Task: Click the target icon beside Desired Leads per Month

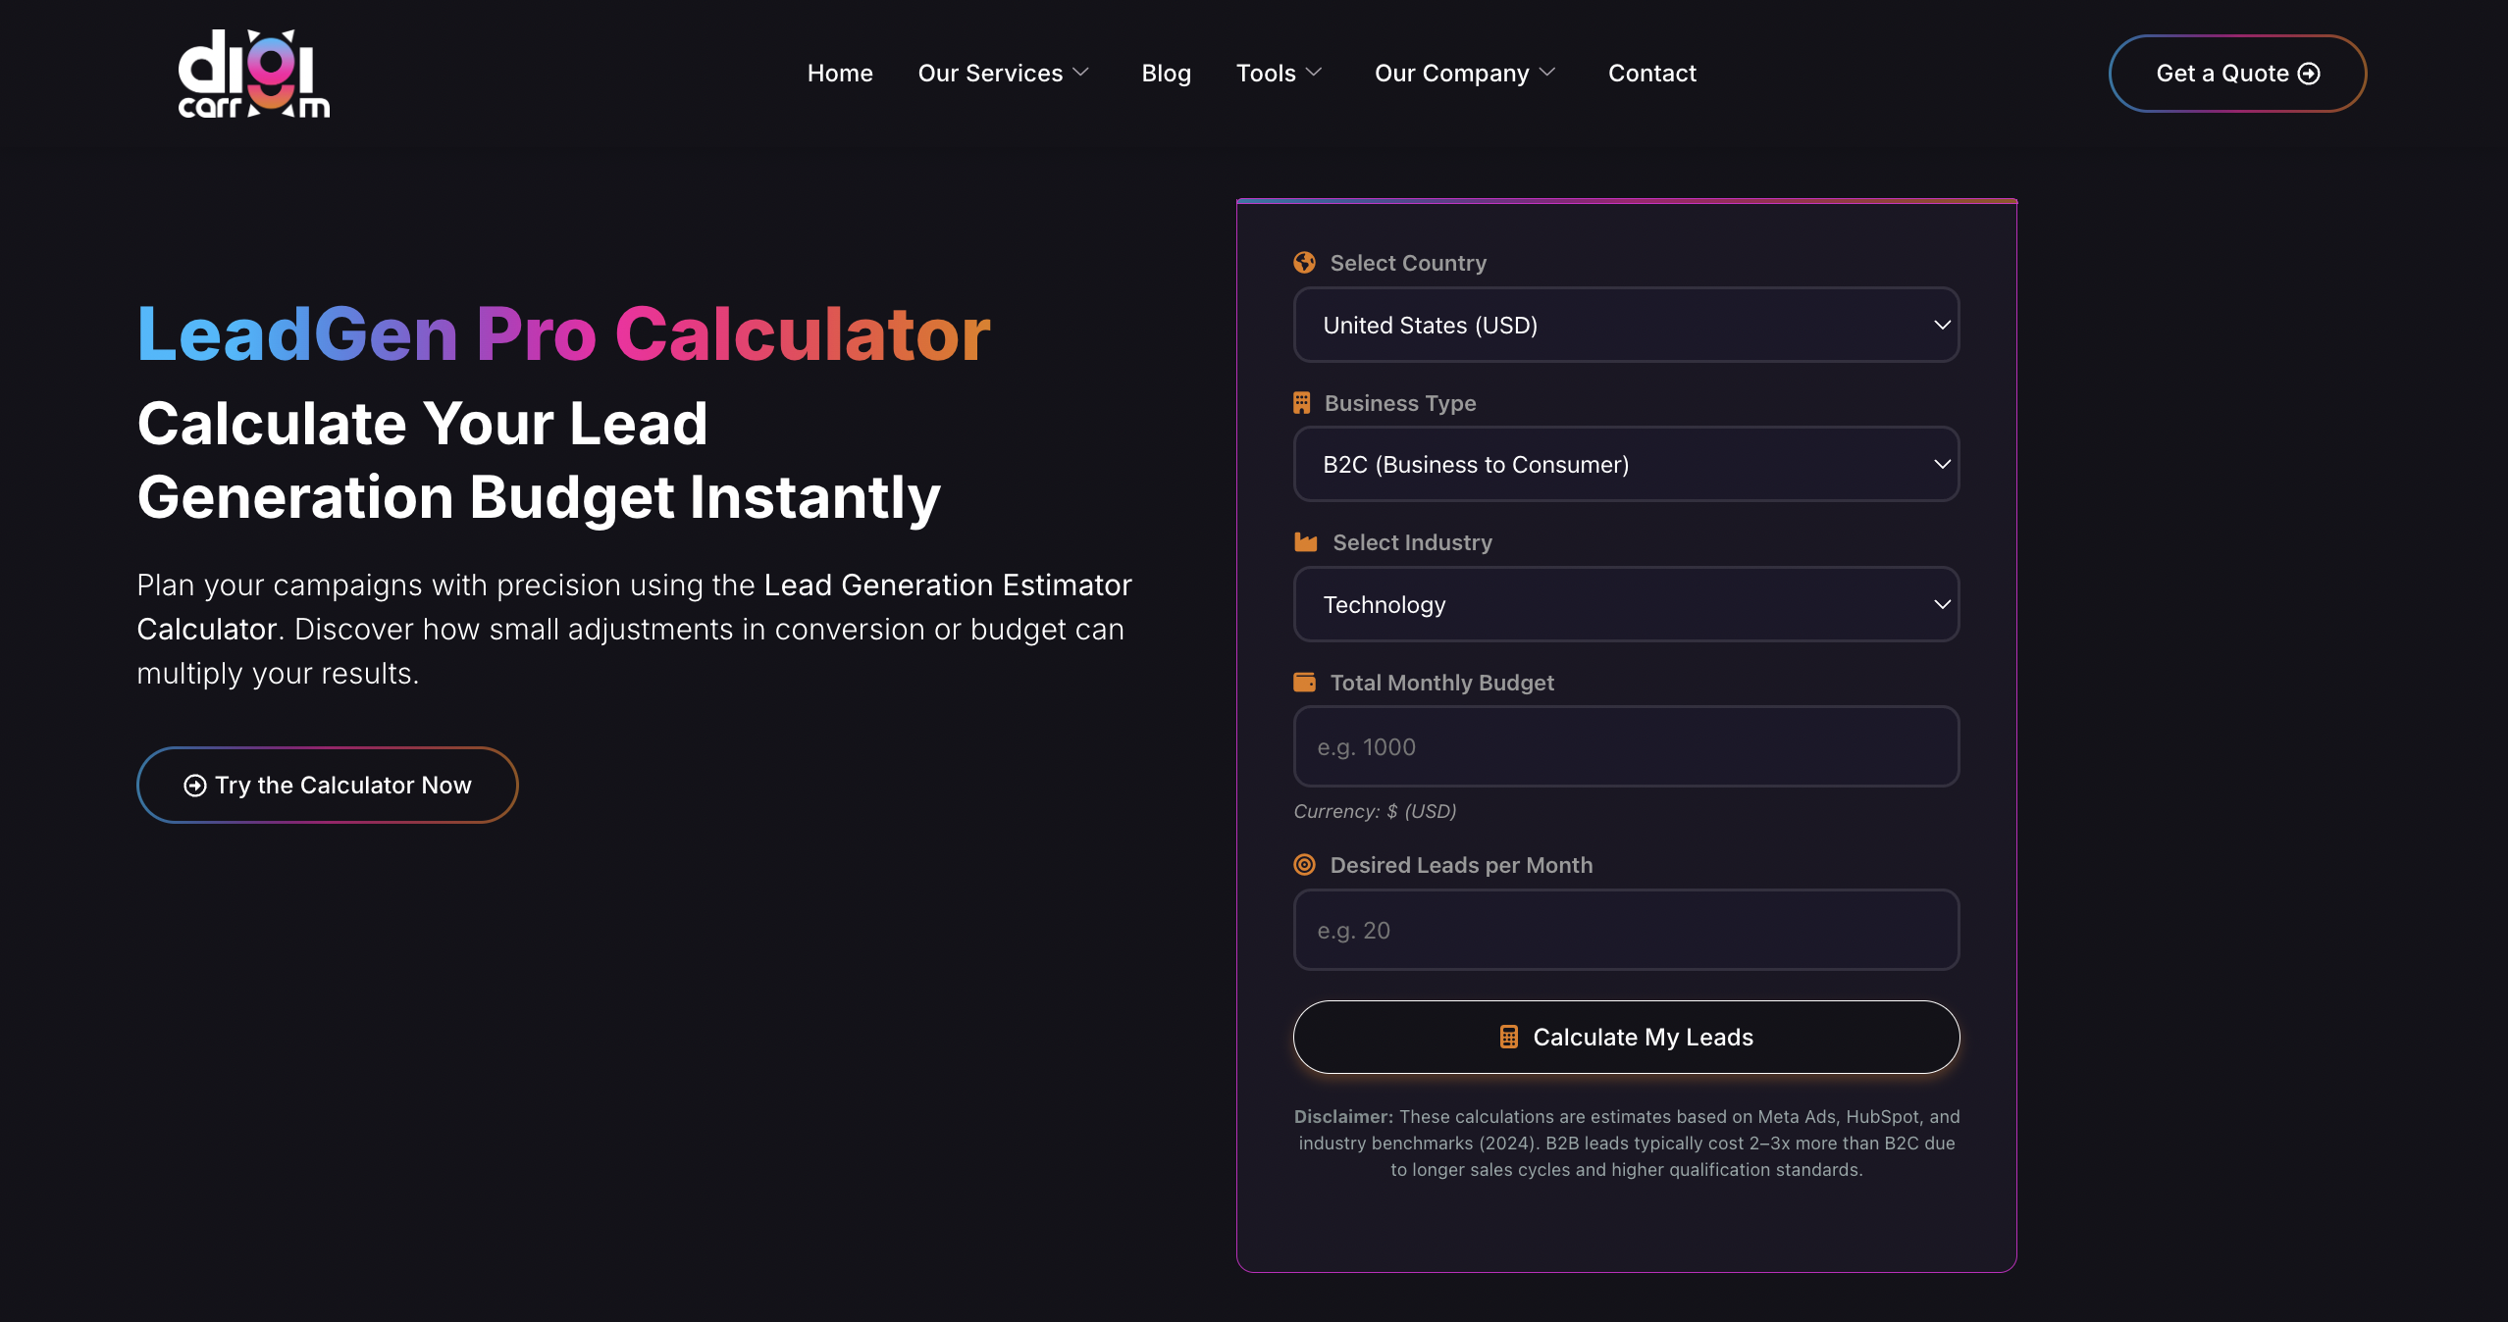Action: click(1304, 864)
